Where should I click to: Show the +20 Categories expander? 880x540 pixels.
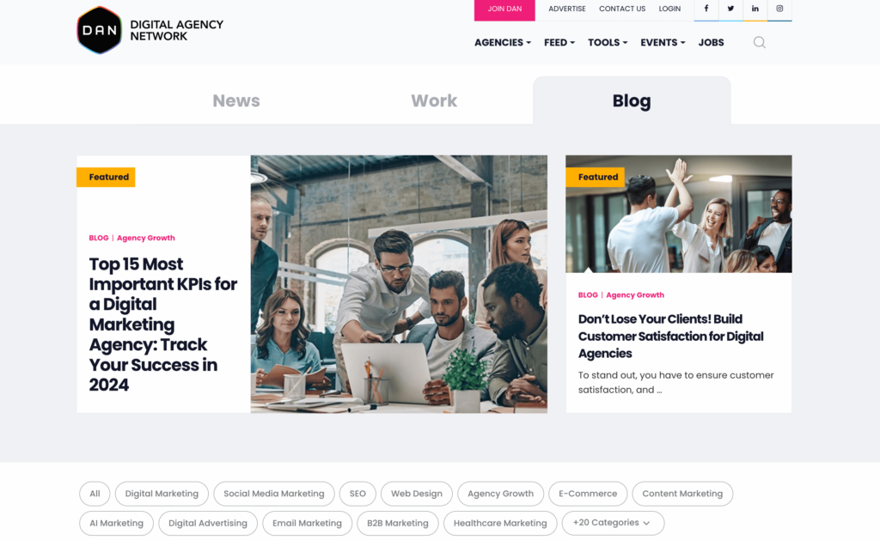[x=613, y=523]
